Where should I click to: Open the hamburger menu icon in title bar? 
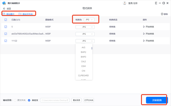156,3
